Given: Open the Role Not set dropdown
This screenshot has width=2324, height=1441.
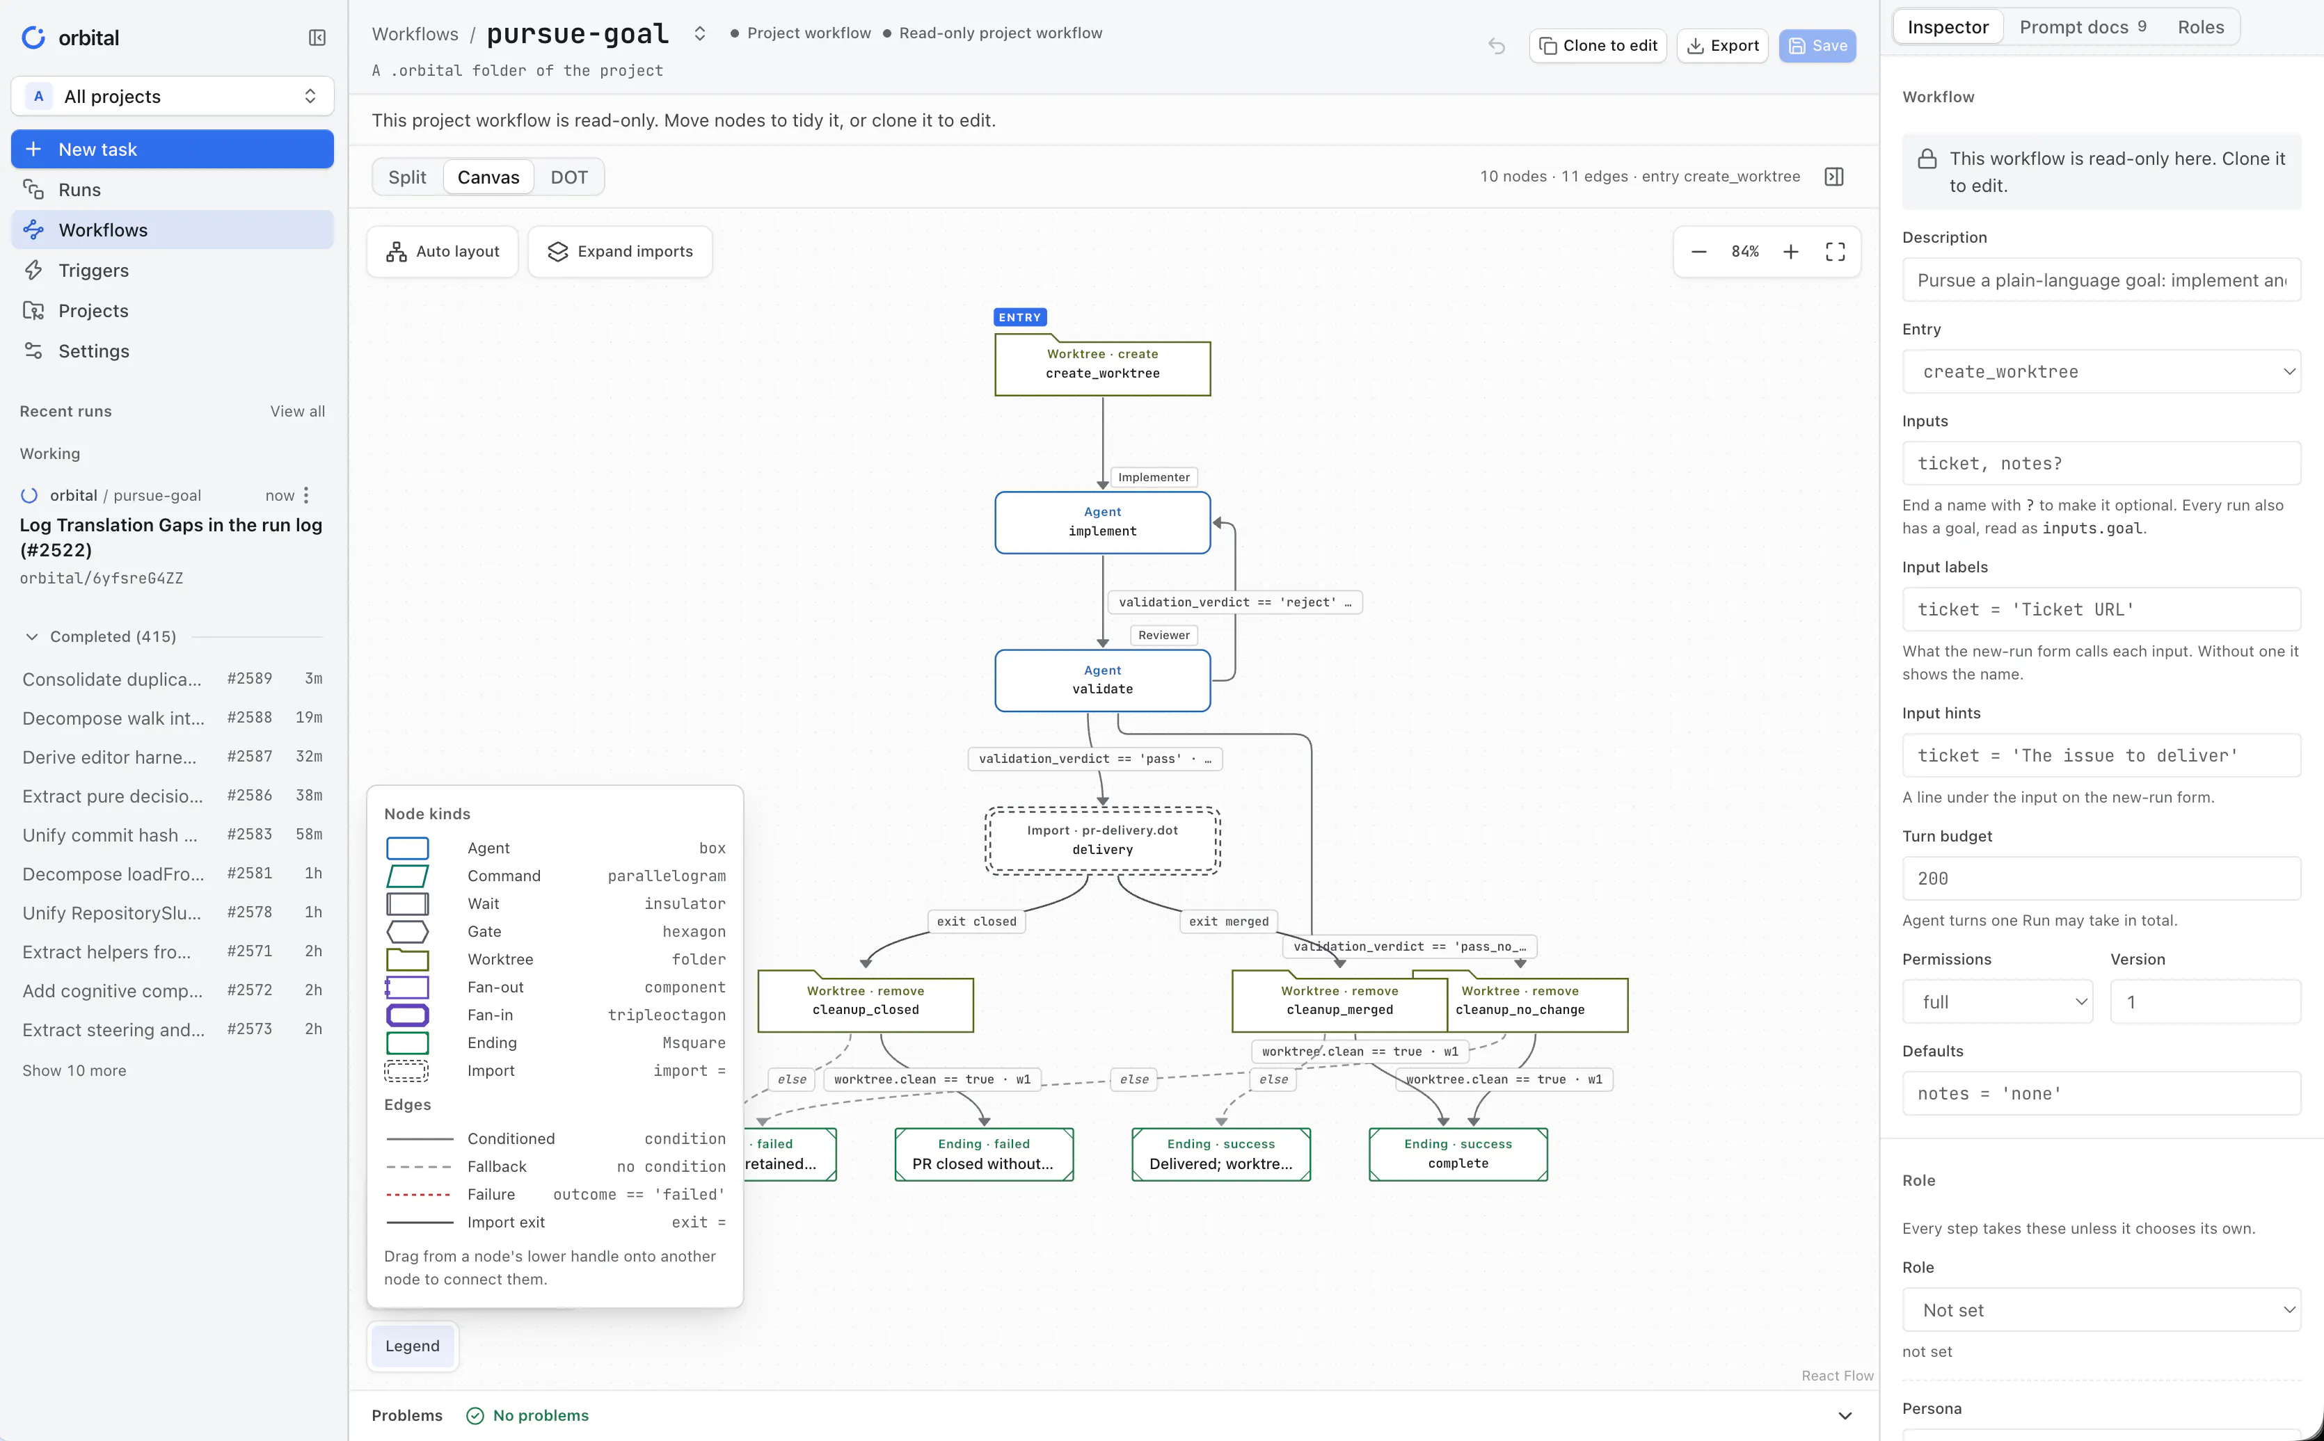Looking at the screenshot, I should [2102, 1310].
